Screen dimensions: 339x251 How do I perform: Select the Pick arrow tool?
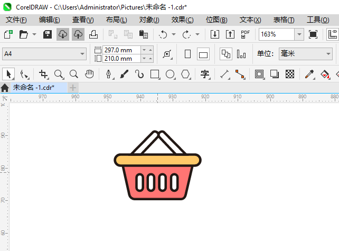point(8,74)
